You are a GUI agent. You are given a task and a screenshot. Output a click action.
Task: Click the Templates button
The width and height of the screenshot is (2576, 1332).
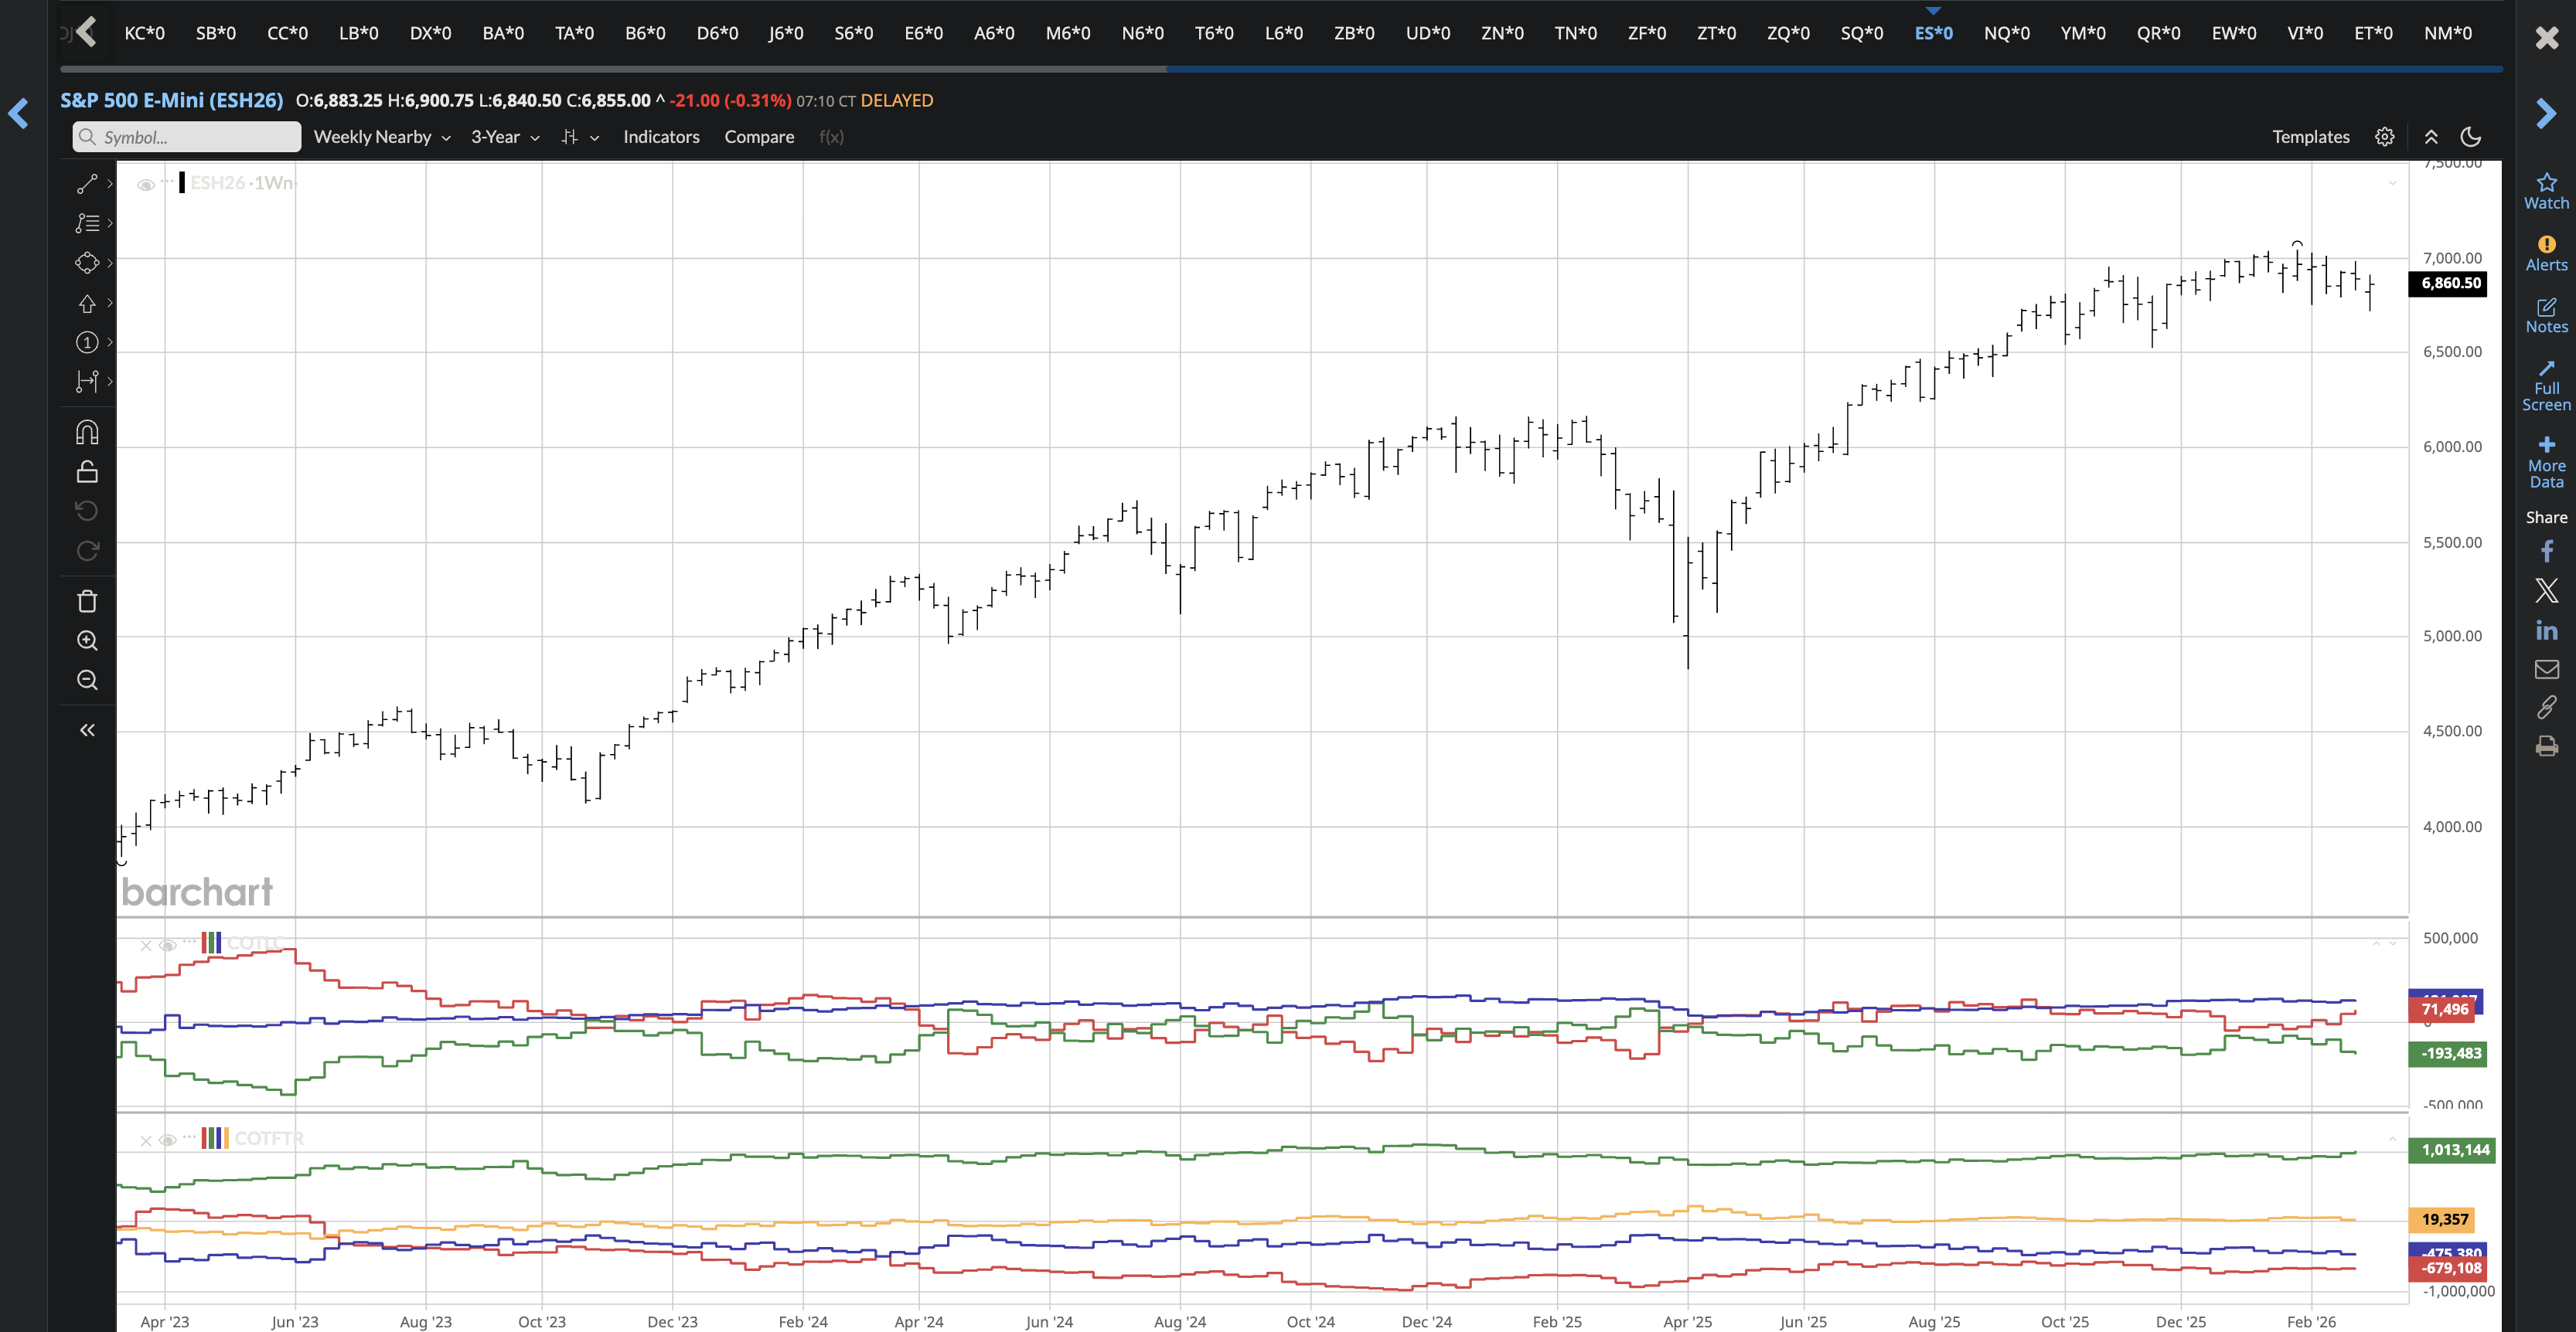pos(2310,137)
